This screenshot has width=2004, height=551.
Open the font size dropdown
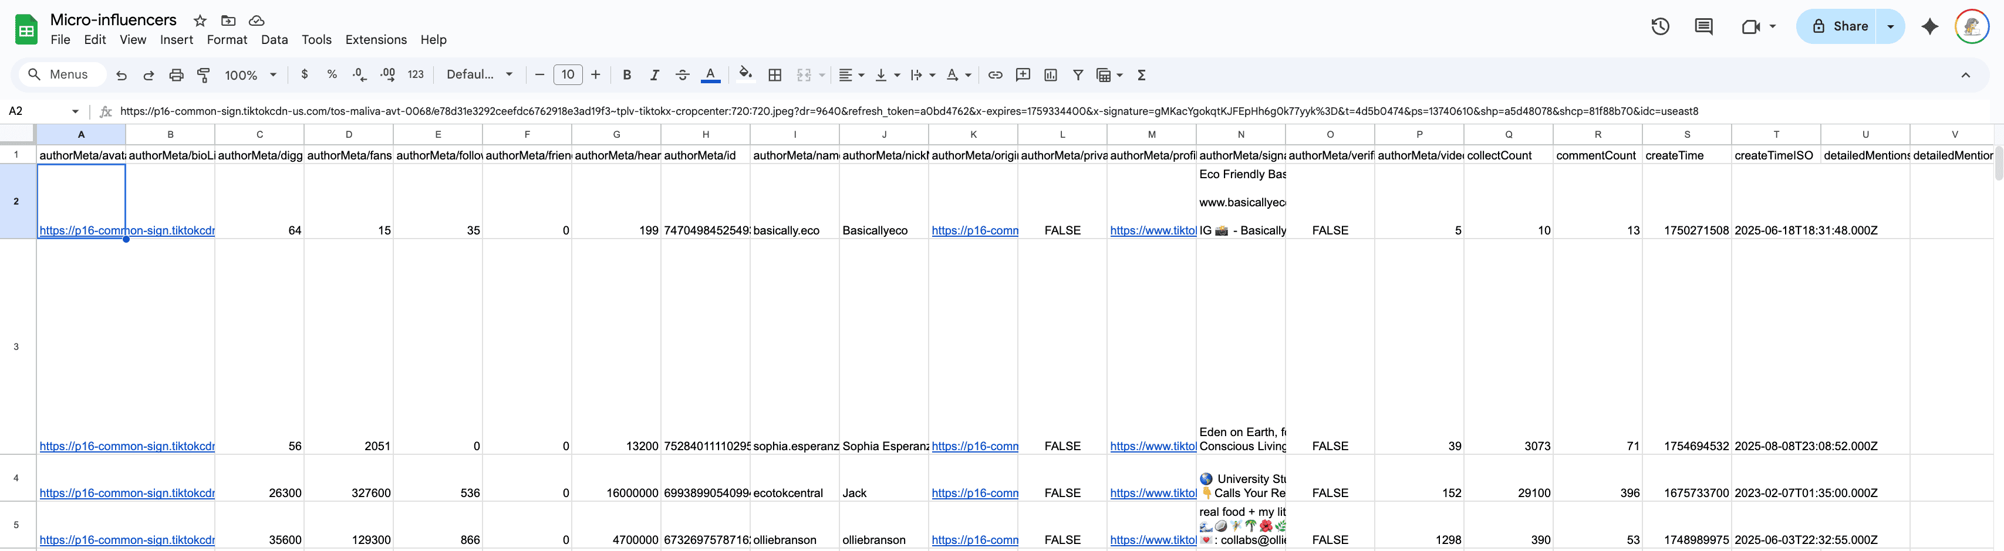click(568, 74)
